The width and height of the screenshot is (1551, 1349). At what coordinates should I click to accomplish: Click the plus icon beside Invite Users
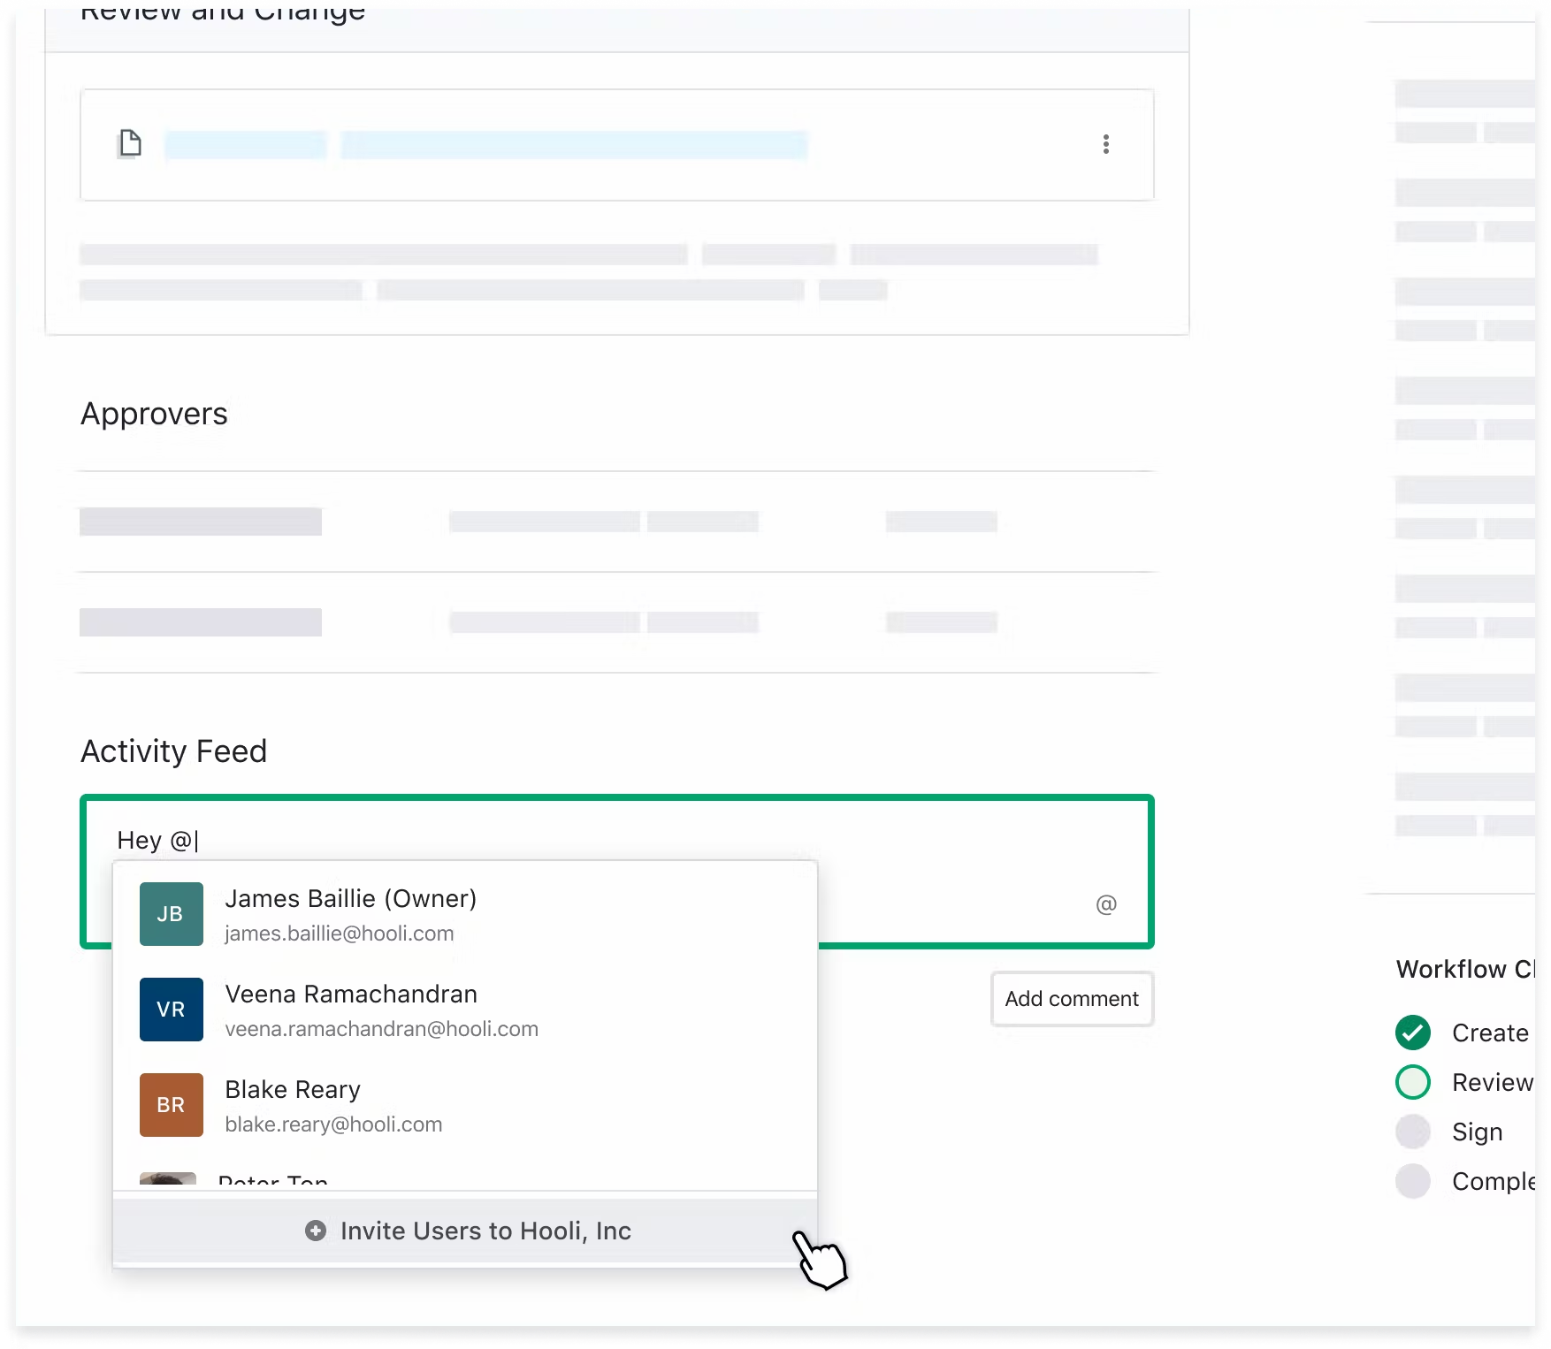coord(315,1231)
